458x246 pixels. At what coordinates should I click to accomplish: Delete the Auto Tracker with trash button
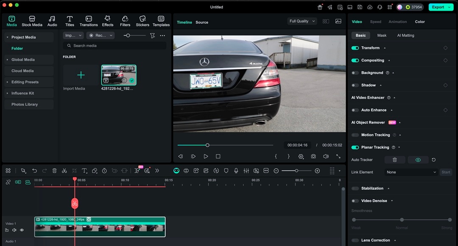pos(394,160)
